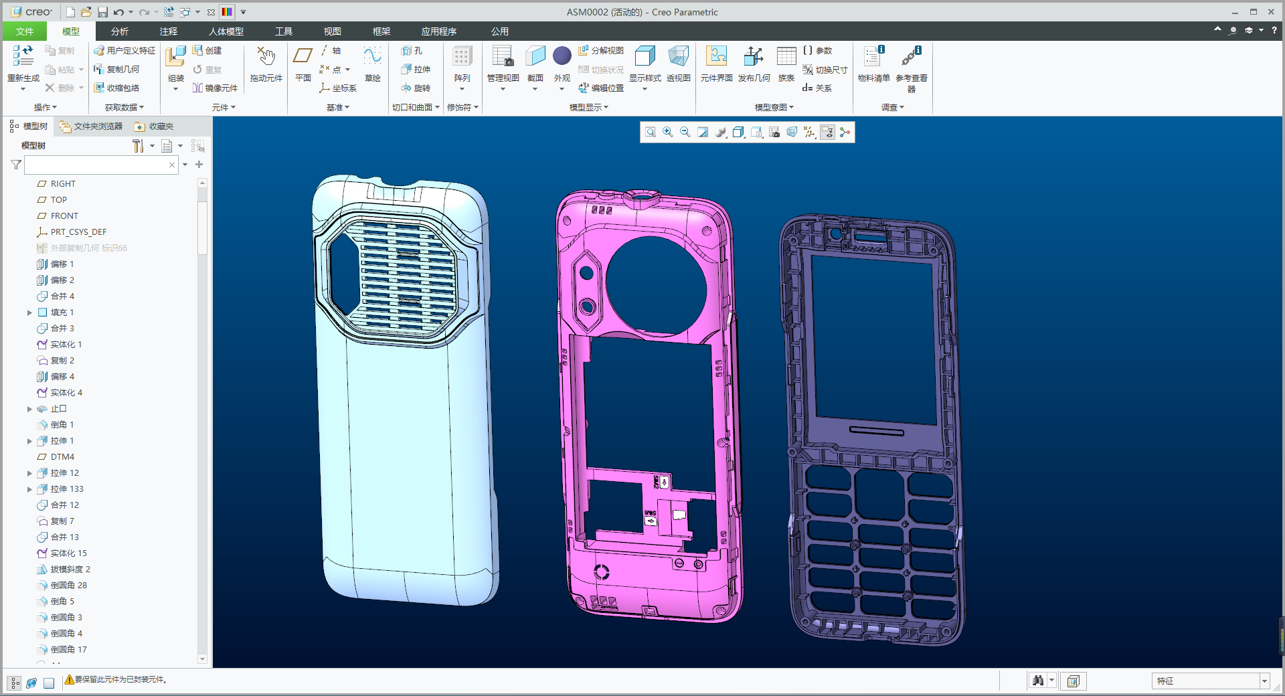Image resolution: width=1285 pixels, height=696 pixels.
Task: Click the zoom in magnifier icon
Action: tap(668, 133)
